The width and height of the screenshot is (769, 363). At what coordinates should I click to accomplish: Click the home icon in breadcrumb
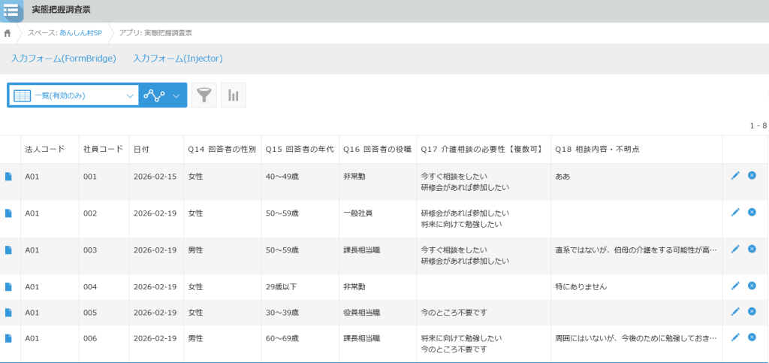(8, 33)
